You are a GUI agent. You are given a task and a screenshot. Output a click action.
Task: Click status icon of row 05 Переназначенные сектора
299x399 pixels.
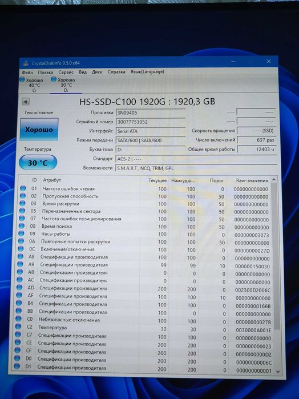coord(22,211)
